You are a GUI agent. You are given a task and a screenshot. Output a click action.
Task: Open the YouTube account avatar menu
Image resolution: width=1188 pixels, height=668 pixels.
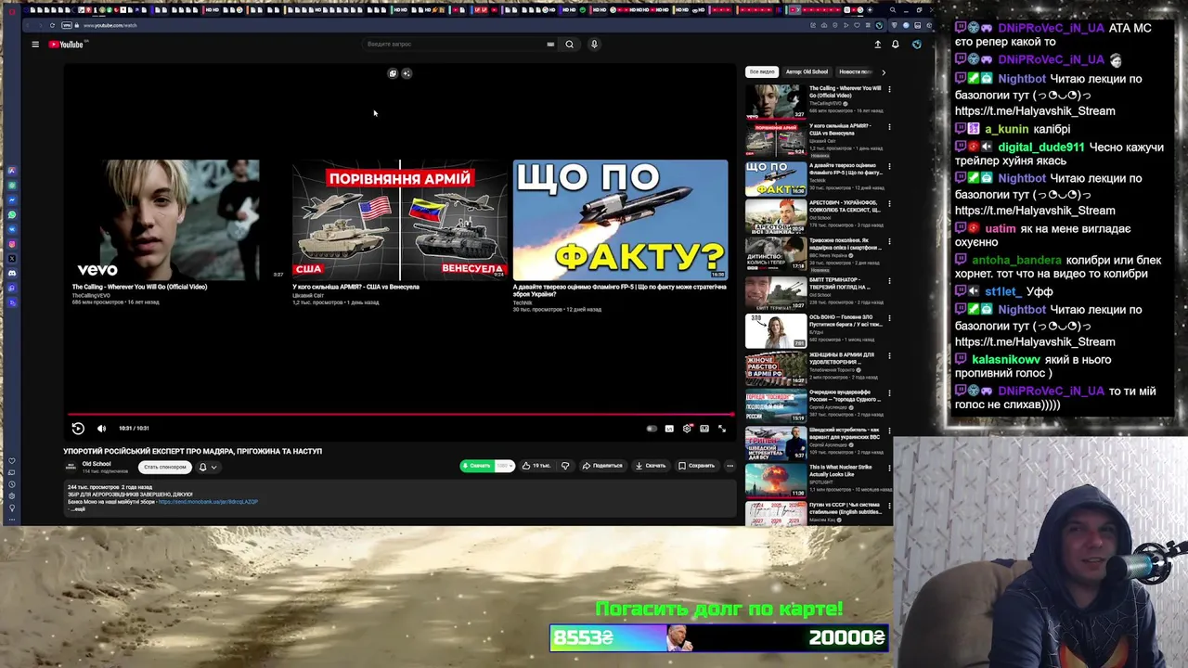(916, 45)
